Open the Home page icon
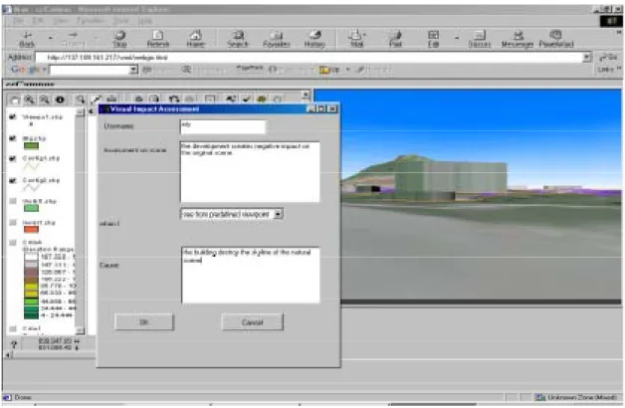 point(196,39)
